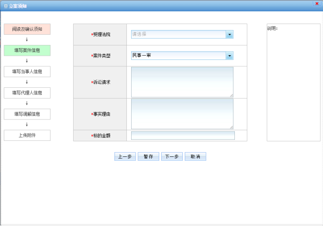Image resolution: width=323 pixels, height=226 pixels.
Task: Click the 诉讼请求 textarea resize handle
Action: (232, 95)
